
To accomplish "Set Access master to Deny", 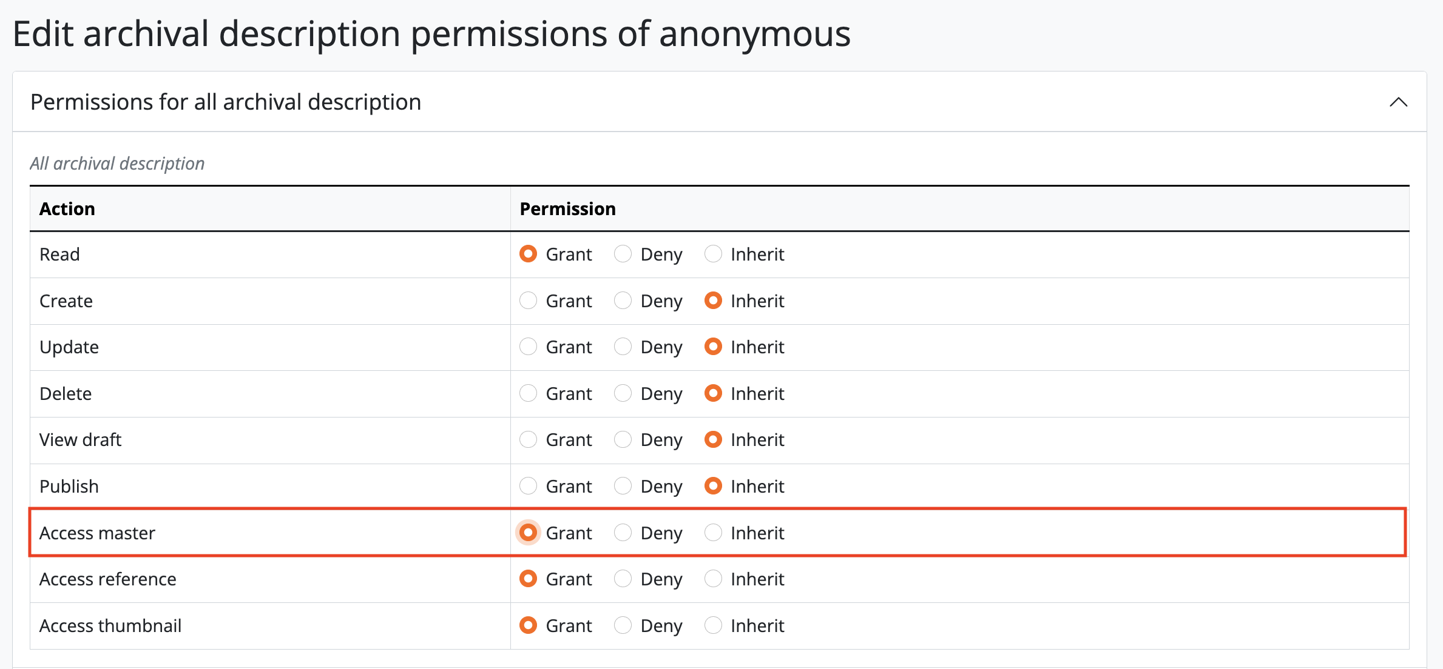I will (623, 533).
